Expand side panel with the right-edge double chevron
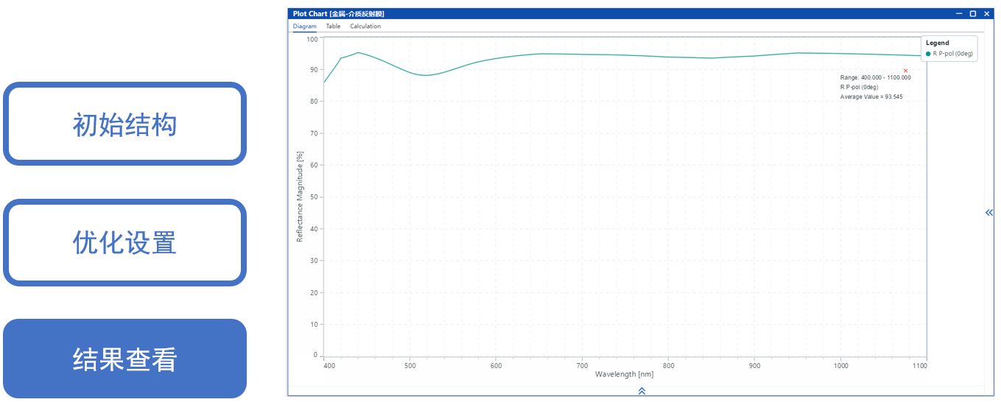1001x402 pixels. pyautogui.click(x=988, y=213)
